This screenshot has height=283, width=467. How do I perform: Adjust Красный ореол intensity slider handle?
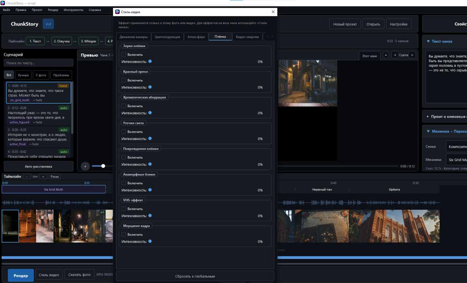(x=150, y=87)
